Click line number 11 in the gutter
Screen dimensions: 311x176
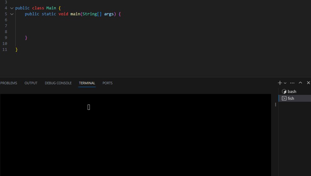pyautogui.click(x=5, y=50)
